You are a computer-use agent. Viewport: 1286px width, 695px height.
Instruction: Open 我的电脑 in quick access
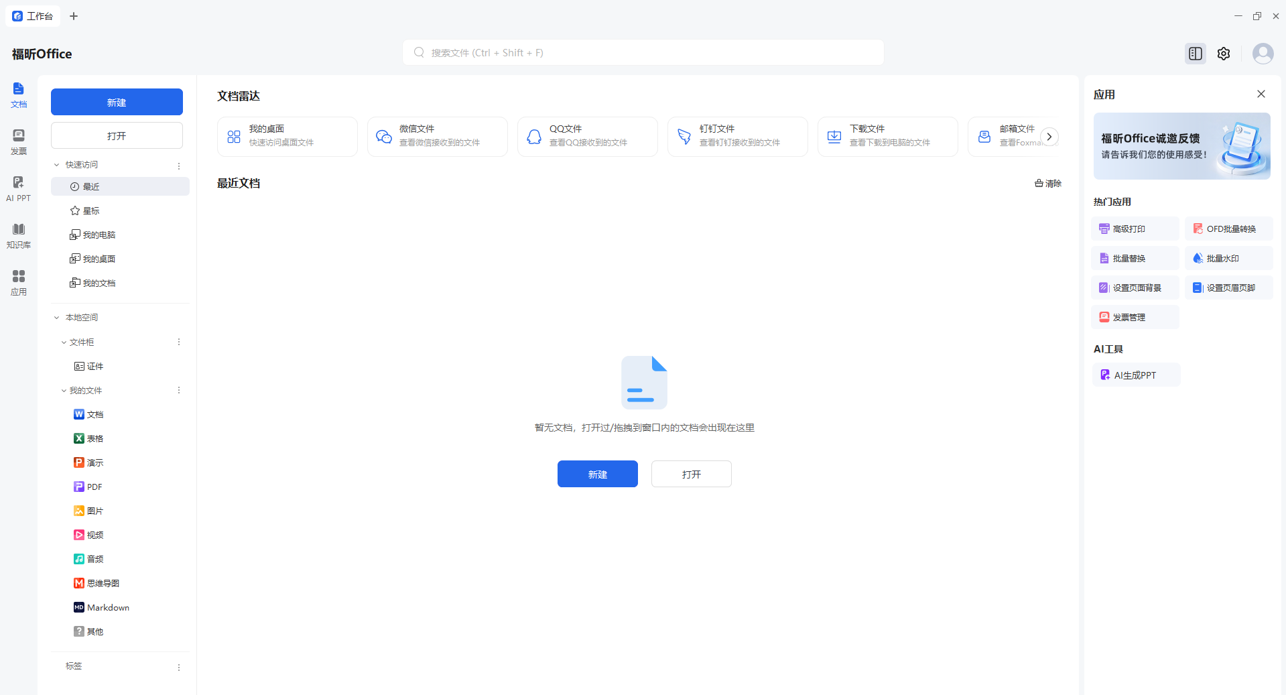click(120, 235)
